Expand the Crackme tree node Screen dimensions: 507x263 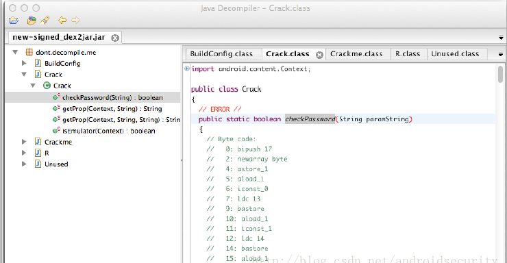(24, 142)
